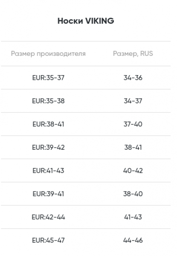Click the 41-43 Russian size
The height and width of the screenshot is (256, 177).
133,217
